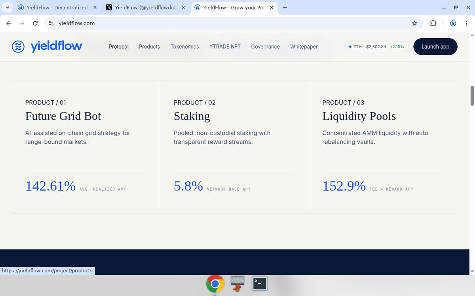Click the 5.8% network base APY
The height and width of the screenshot is (296, 475).
[x=188, y=186]
